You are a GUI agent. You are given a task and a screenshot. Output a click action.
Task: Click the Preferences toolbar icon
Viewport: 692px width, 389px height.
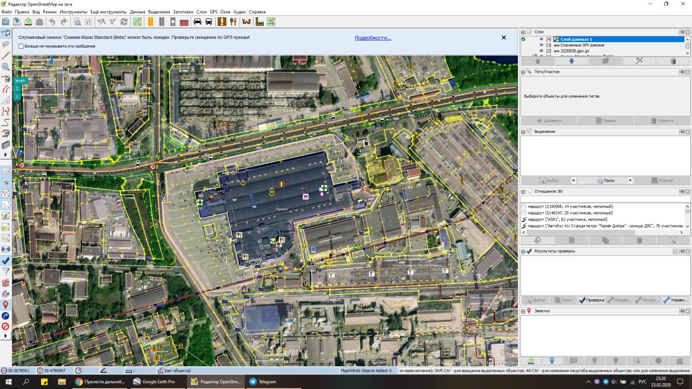[88, 22]
